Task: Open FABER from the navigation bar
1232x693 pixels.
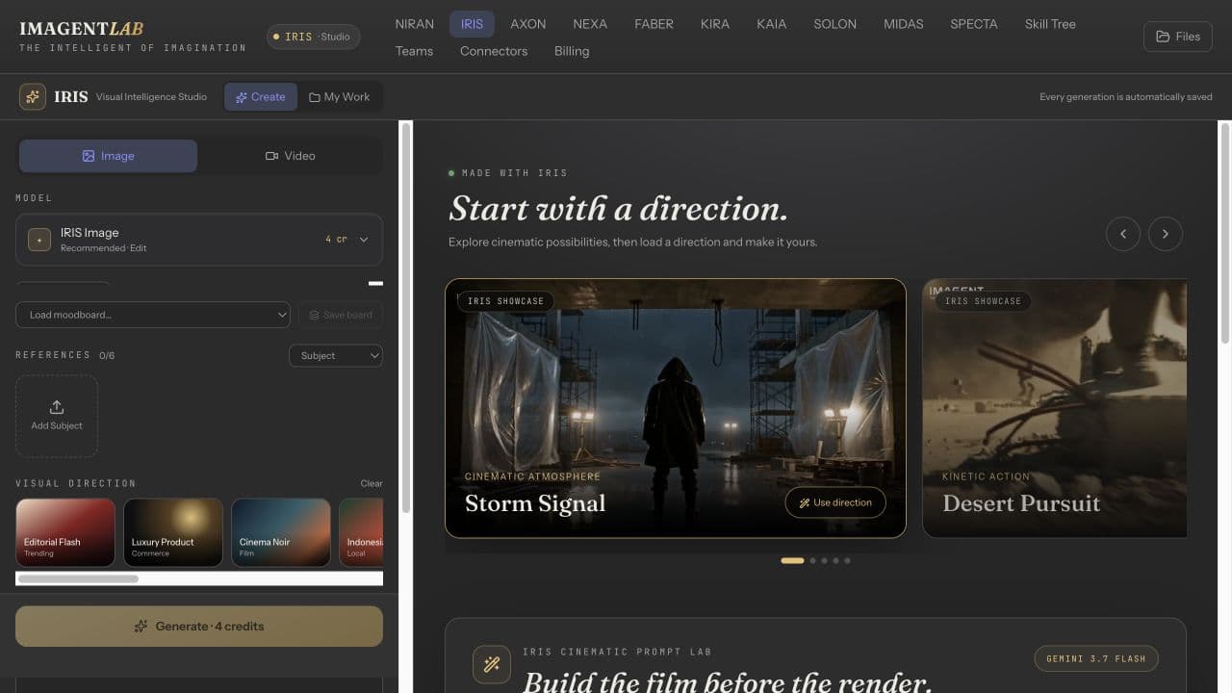Action: point(654,24)
